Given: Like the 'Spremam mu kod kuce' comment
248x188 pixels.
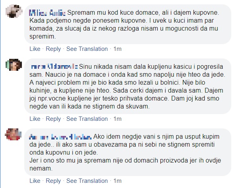Looking at the screenshot, I should click(35, 49).
